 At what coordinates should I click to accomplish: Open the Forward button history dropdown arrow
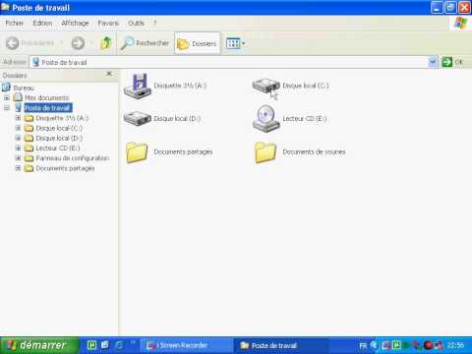click(x=91, y=43)
